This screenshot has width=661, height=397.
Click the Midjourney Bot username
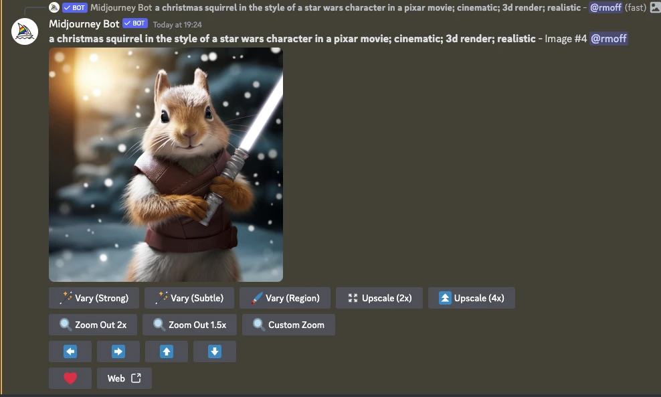84,23
